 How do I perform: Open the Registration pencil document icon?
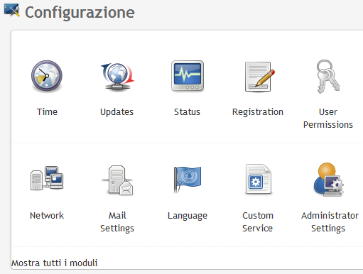259,77
